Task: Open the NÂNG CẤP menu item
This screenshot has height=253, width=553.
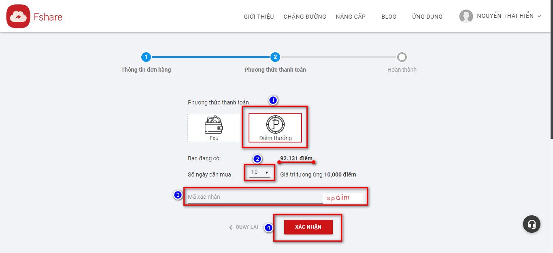Action: [x=351, y=17]
